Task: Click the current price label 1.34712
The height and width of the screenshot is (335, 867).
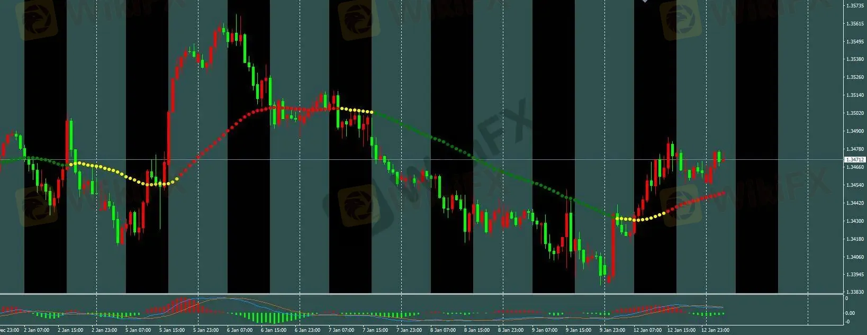Action: tap(854, 159)
